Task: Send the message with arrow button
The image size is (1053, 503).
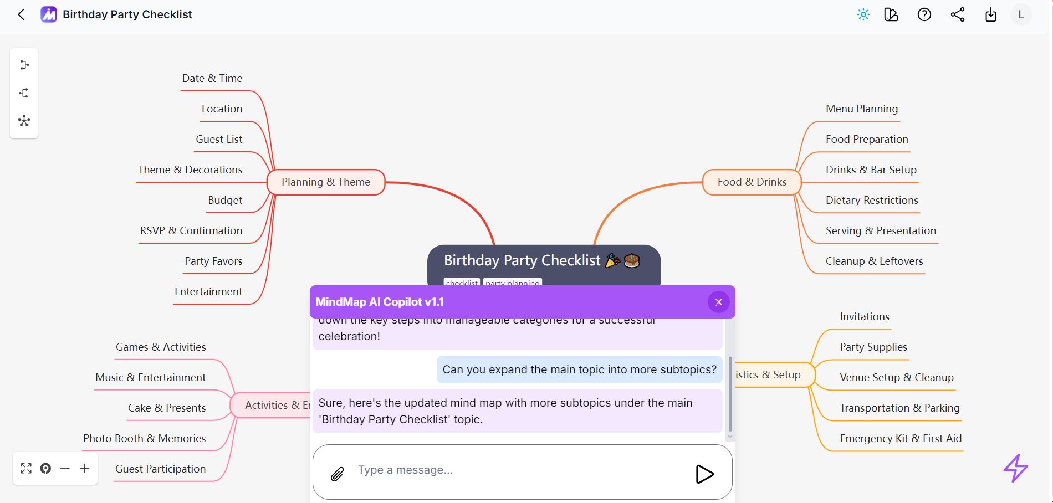Action: [x=704, y=474]
